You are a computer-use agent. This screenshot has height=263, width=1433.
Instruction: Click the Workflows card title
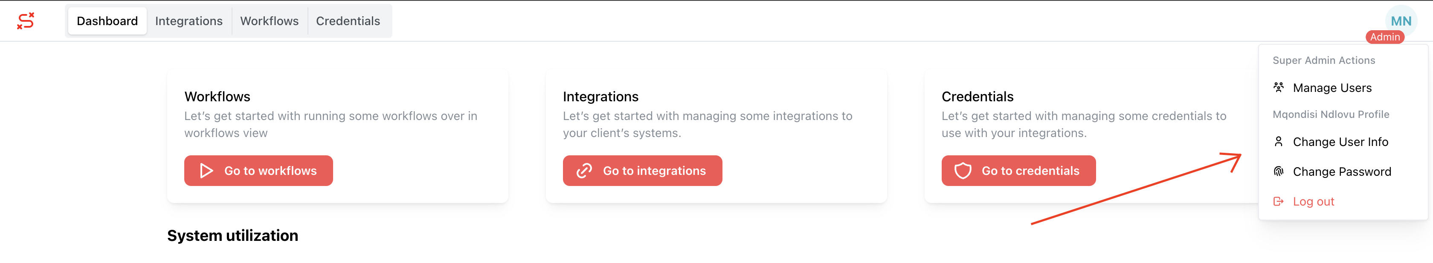[x=217, y=97]
